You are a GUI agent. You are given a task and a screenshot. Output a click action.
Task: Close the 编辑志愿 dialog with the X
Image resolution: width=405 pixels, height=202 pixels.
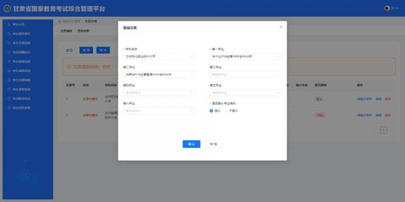[x=281, y=27]
